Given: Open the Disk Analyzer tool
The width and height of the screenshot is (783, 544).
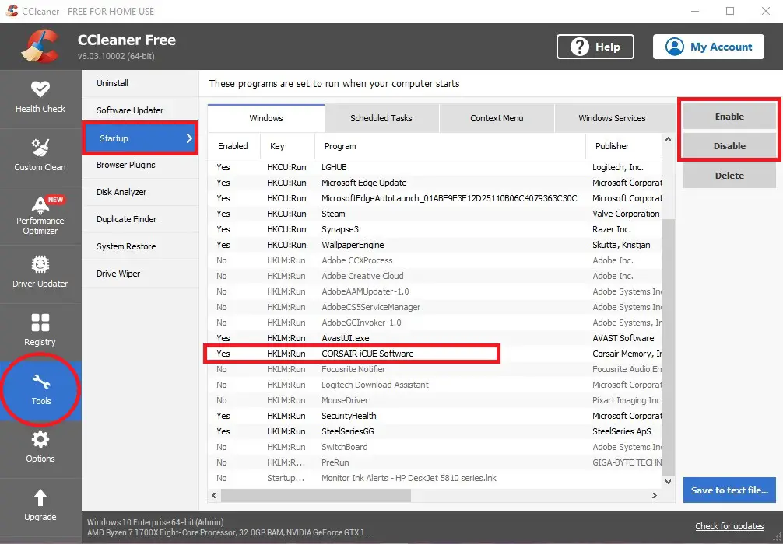Looking at the screenshot, I should click(140, 192).
